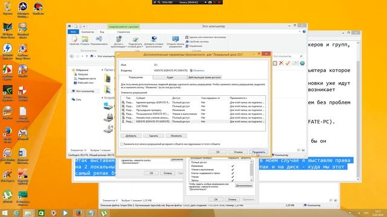Click Map network drive ribbon icon
The width and height of the screenshot is (387, 217).
click(x=135, y=42)
